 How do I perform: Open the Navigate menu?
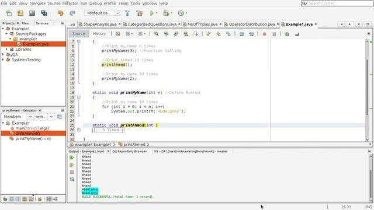(x=37, y=3)
